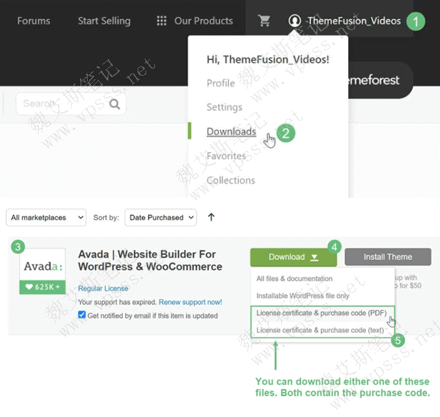
Task: Click the Renew support now link
Action: pyautogui.click(x=190, y=302)
